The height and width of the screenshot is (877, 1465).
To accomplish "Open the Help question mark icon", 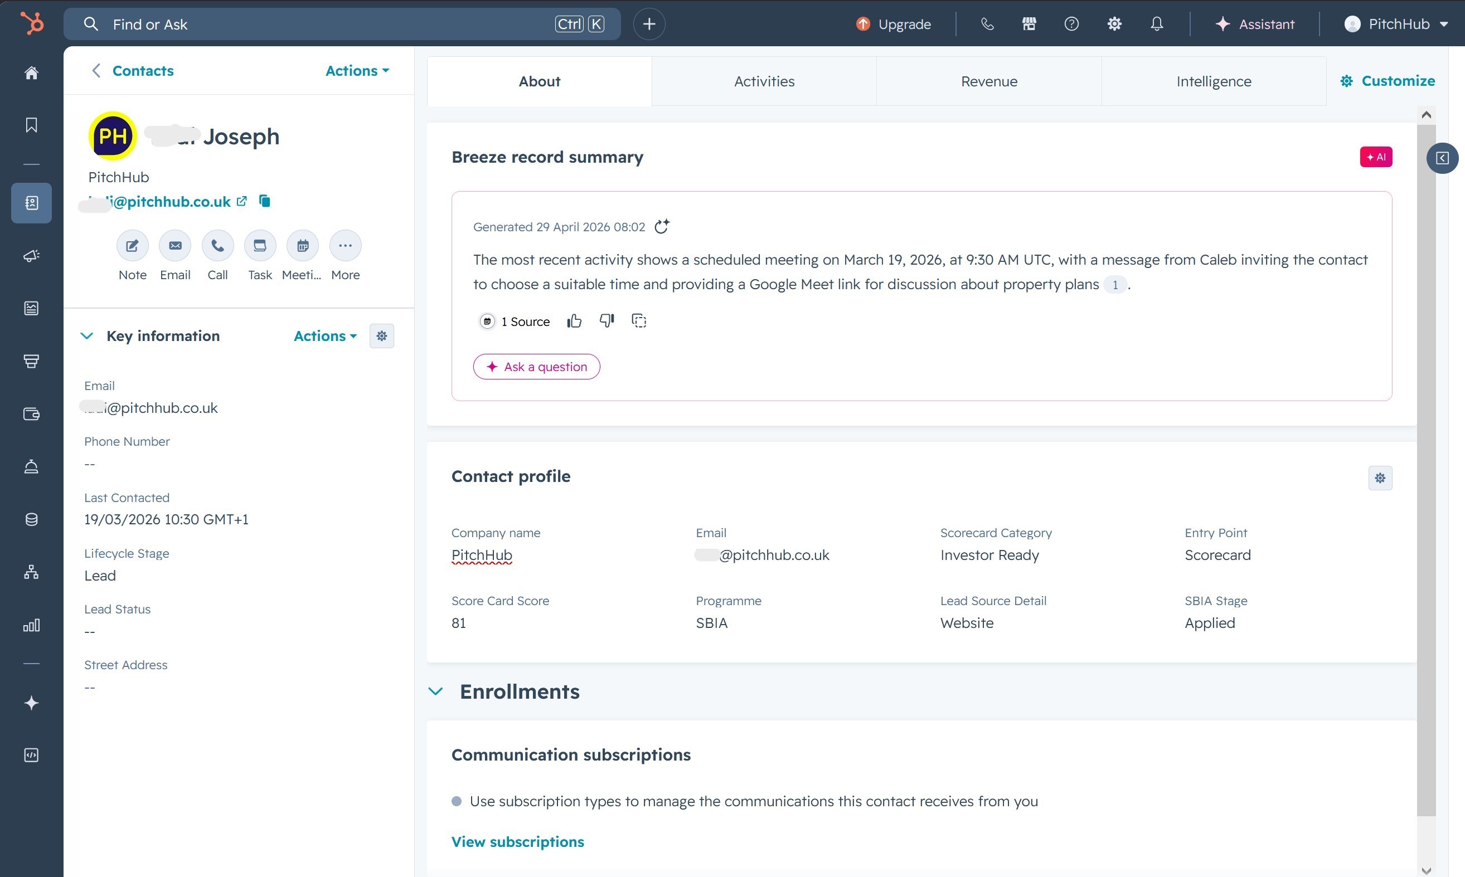I will (x=1071, y=24).
